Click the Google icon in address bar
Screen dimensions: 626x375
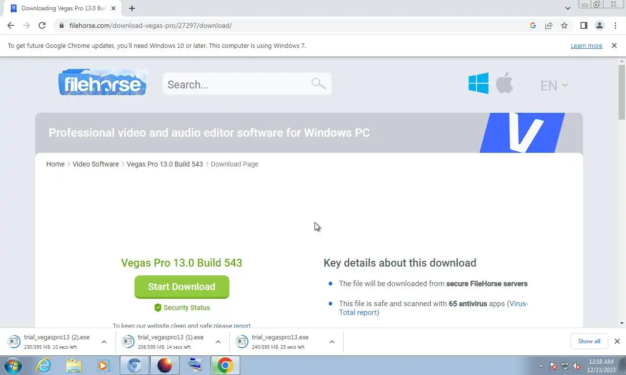tap(533, 25)
